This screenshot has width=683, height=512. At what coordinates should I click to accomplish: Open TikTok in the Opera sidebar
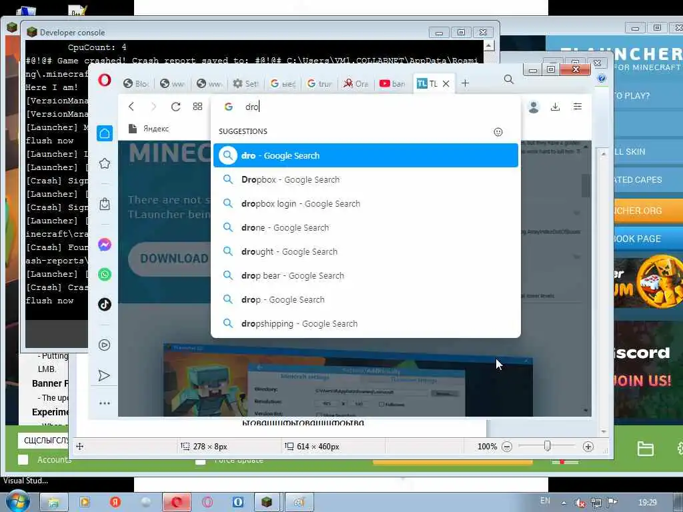coord(105,304)
